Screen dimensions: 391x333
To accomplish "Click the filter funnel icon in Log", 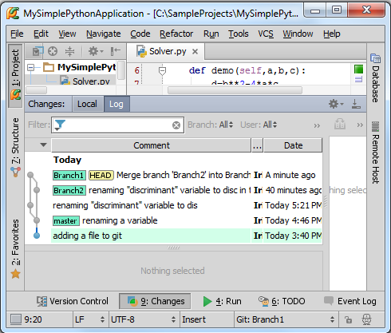I will click(60, 125).
